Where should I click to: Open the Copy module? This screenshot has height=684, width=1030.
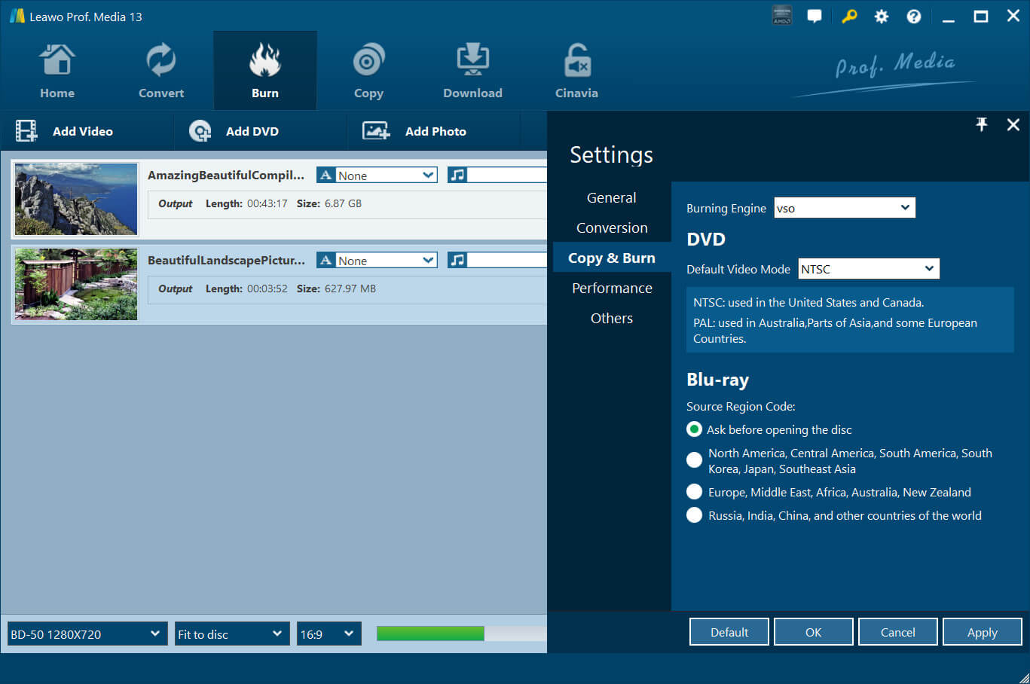pyautogui.click(x=368, y=69)
